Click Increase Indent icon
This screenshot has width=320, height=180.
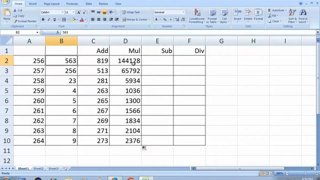point(116,19)
